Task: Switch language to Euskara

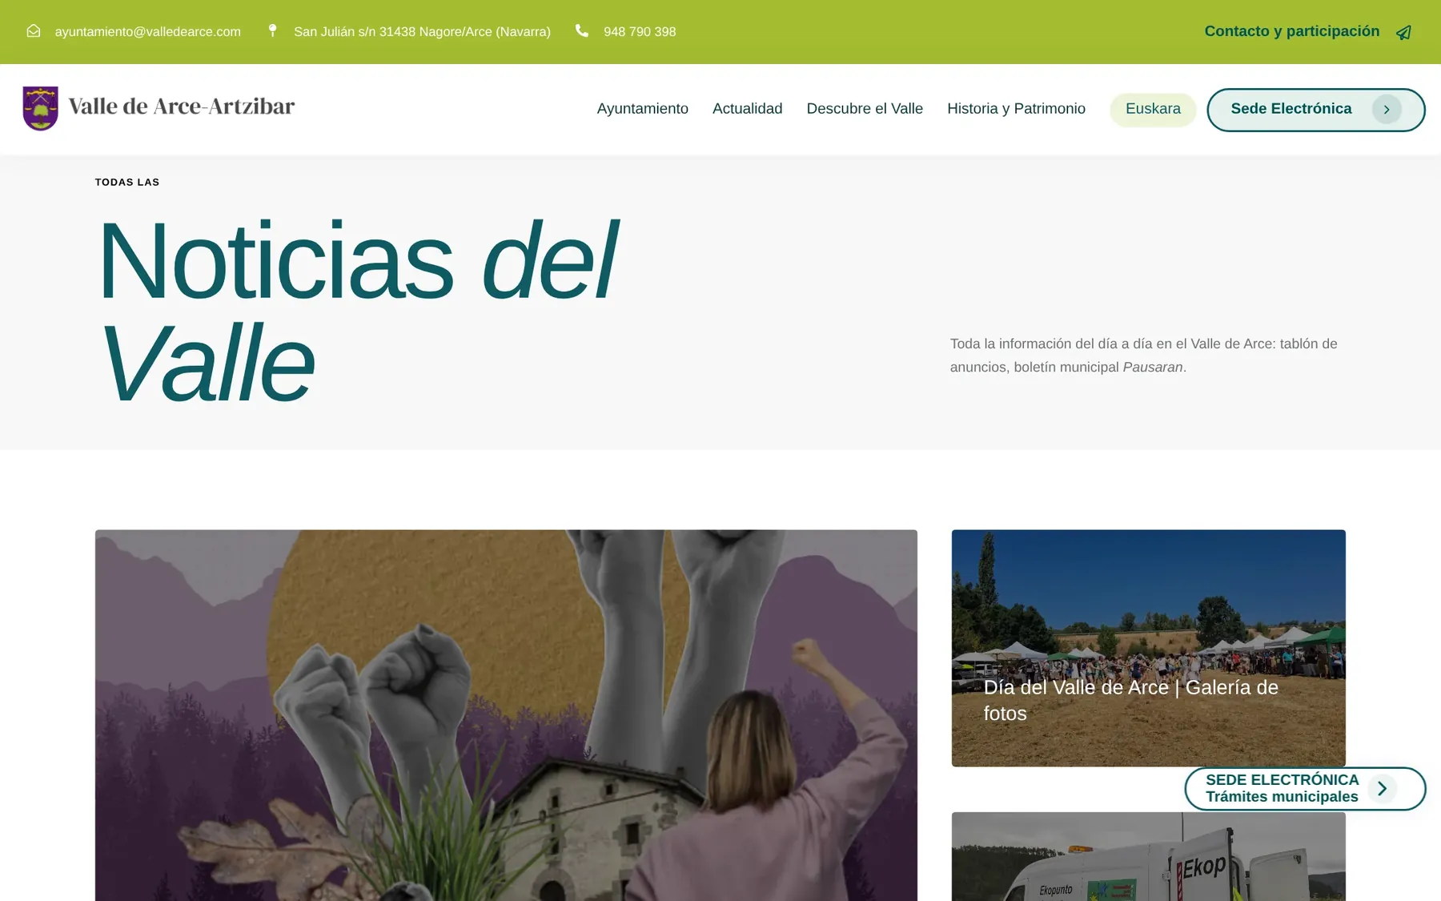Action: tap(1153, 109)
